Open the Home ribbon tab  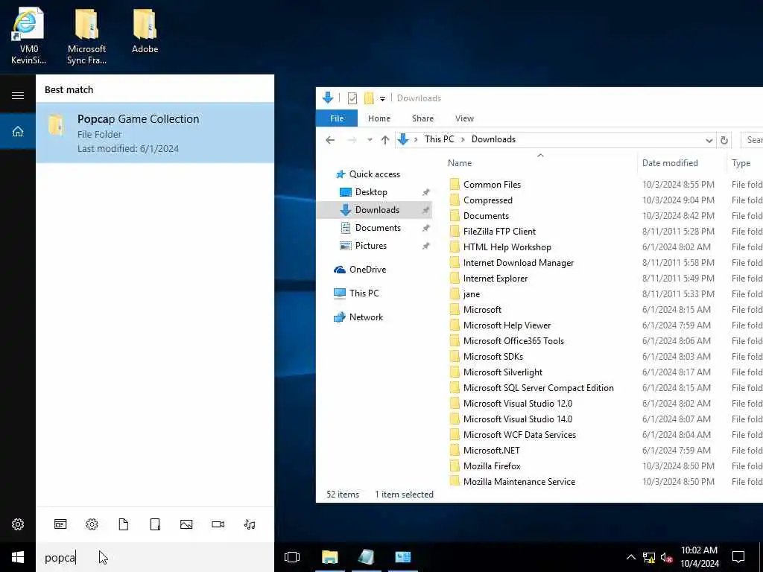379,118
